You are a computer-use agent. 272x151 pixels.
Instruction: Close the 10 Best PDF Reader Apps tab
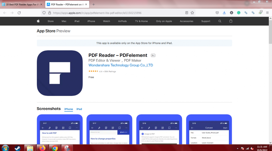[x=41, y=4]
